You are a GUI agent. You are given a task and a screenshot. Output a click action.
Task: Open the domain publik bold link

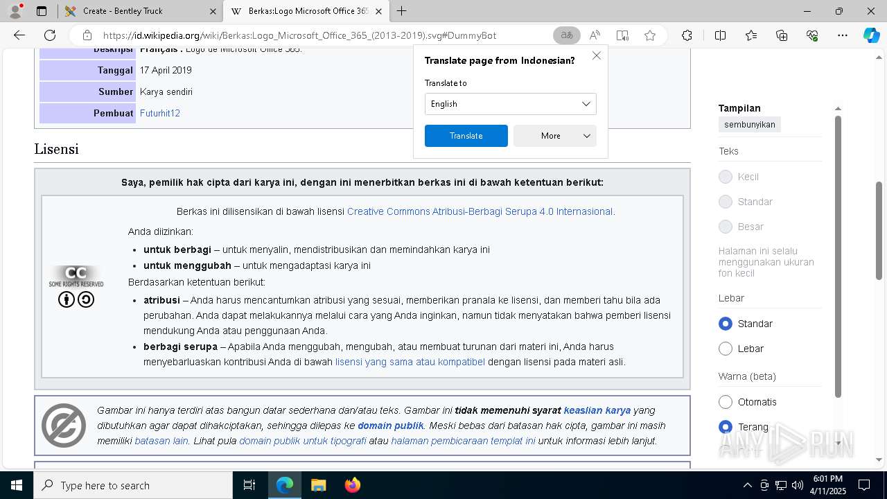click(x=391, y=426)
